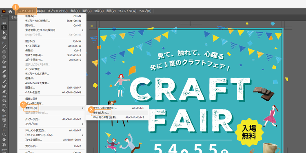Choose ファイル情報(I)... menu item
Viewport: 306px width, 153px height.
pos(52,140)
